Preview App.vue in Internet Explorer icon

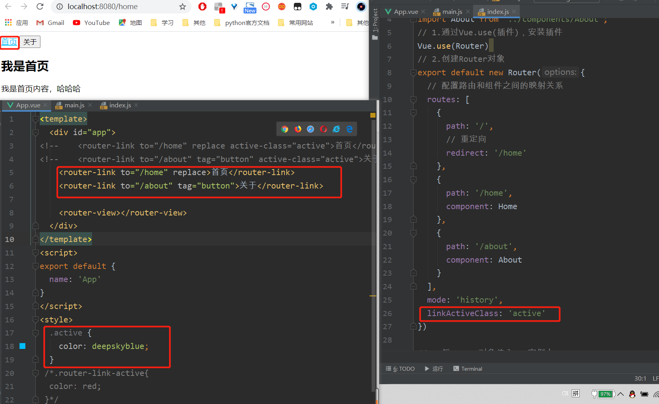(336, 129)
